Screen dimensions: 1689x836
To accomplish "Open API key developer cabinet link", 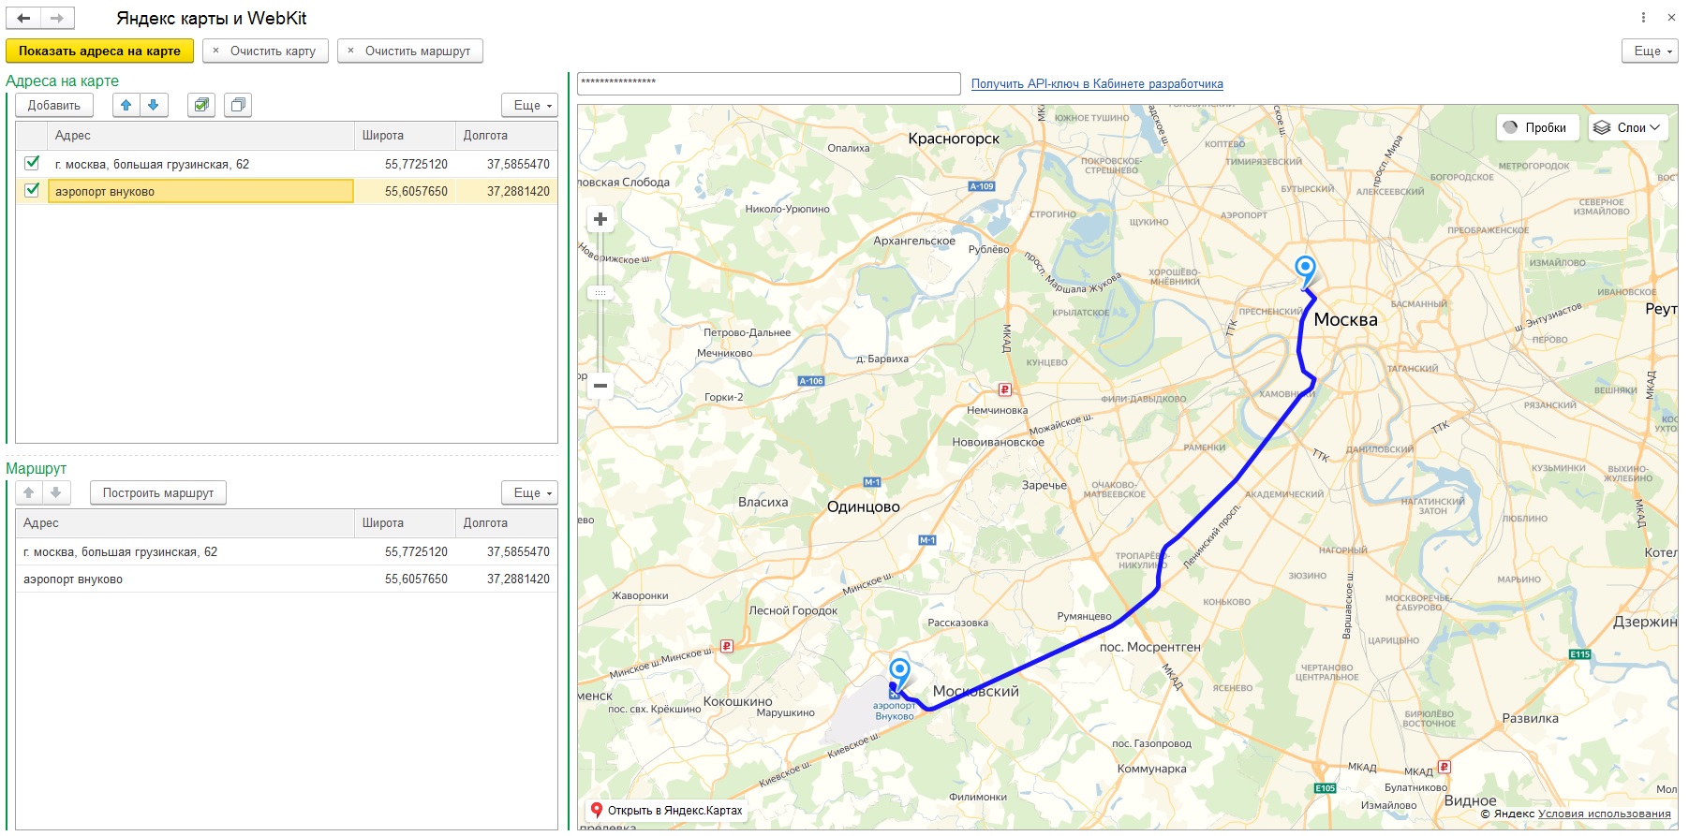I will pos(1097,83).
